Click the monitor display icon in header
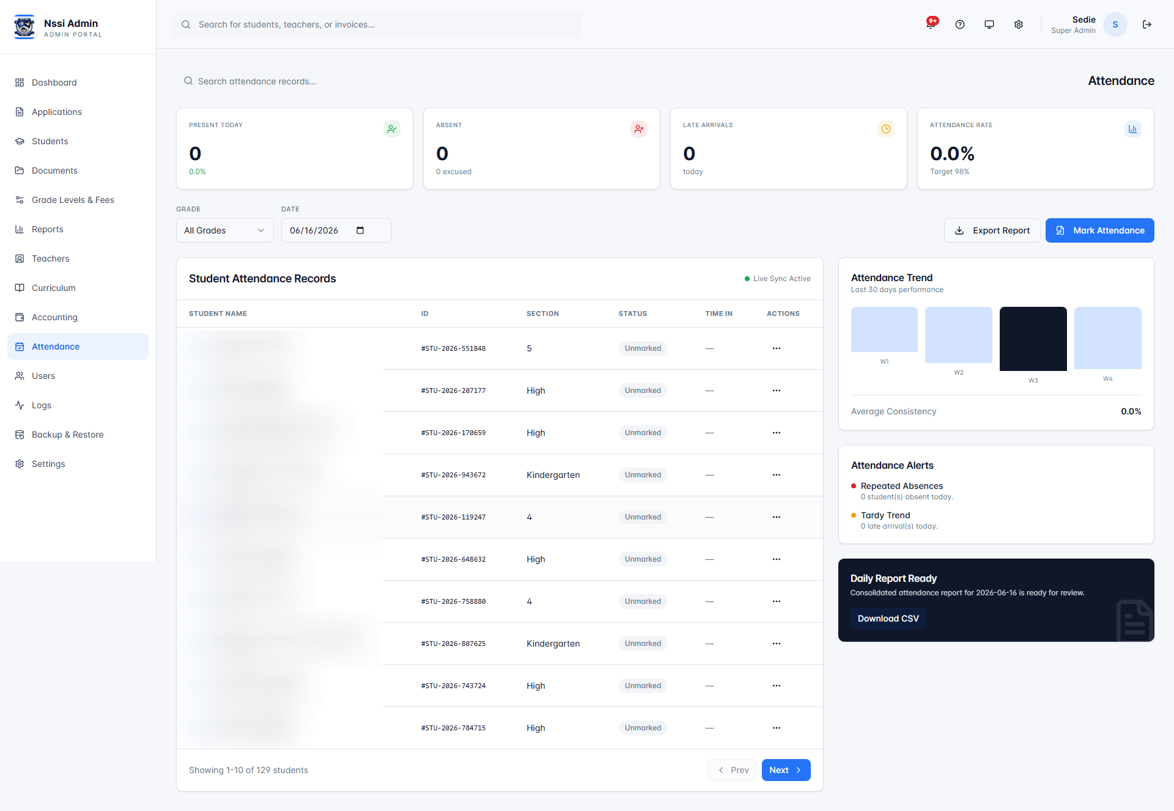Image resolution: width=1174 pixels, height=811 pixels. pos(989,24)
